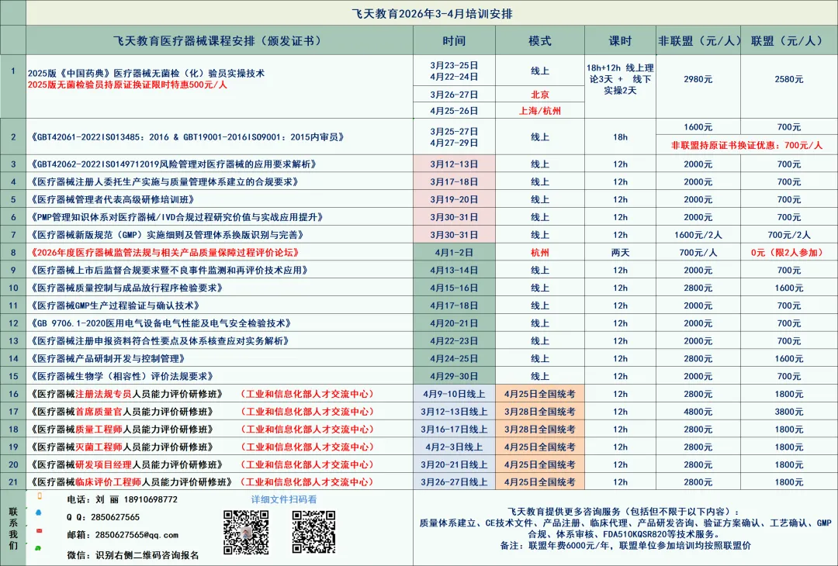Click the email 2850627565@qq.com
The image size is (838, 566).
(137, 535)
